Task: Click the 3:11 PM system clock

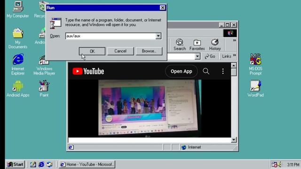Action: pos(293,165)
